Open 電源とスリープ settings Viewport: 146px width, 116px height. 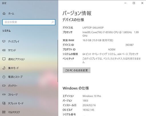[x=15, y=77]
